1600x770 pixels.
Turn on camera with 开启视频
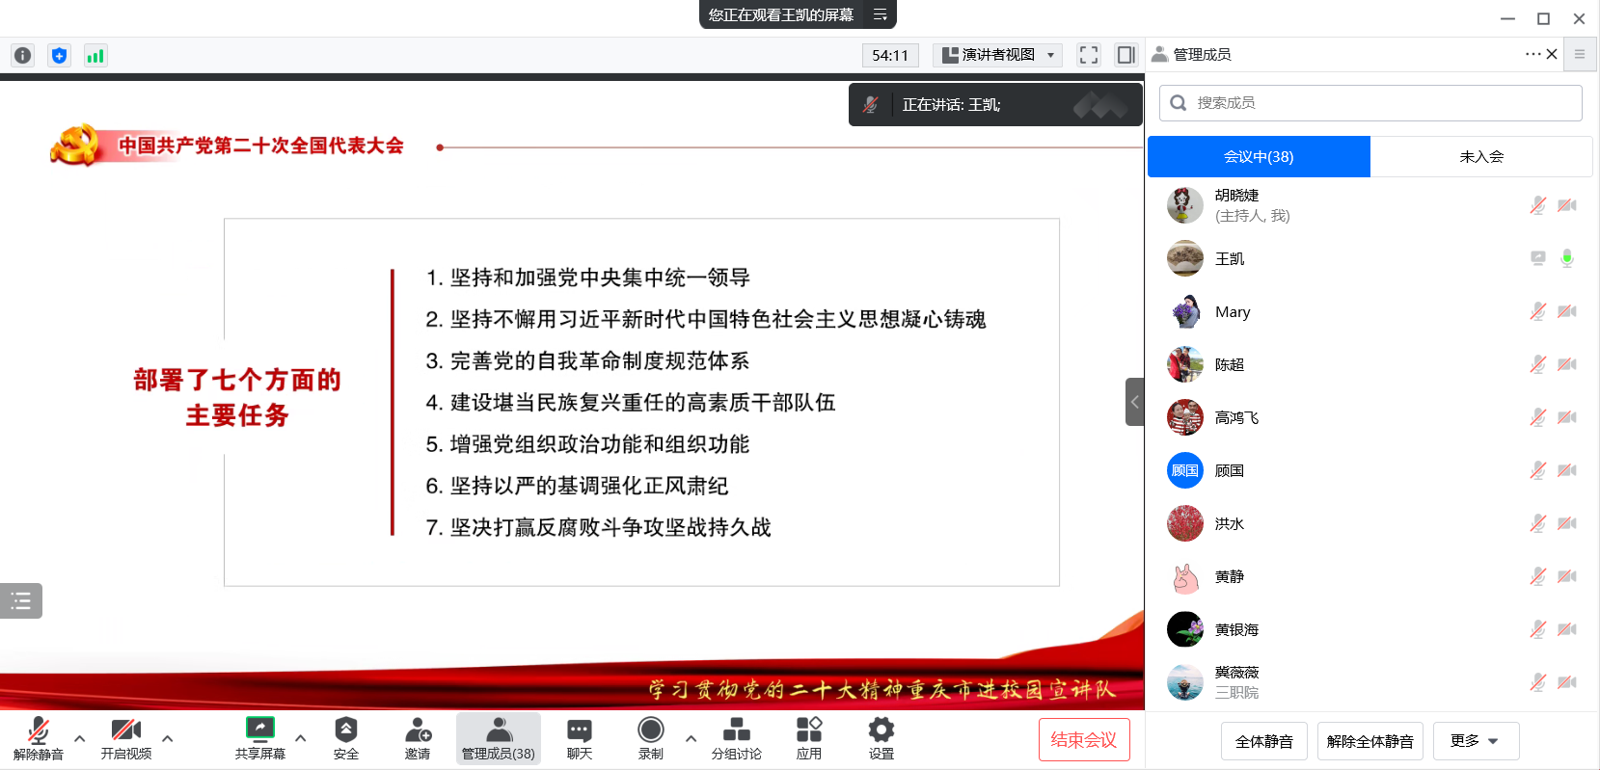[x=126, y=738]
